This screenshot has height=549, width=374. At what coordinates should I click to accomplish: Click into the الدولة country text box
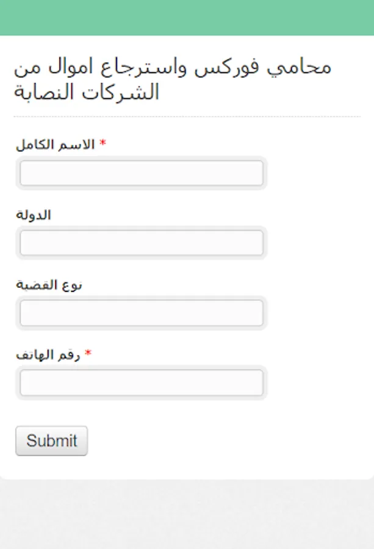click(142, 243)
